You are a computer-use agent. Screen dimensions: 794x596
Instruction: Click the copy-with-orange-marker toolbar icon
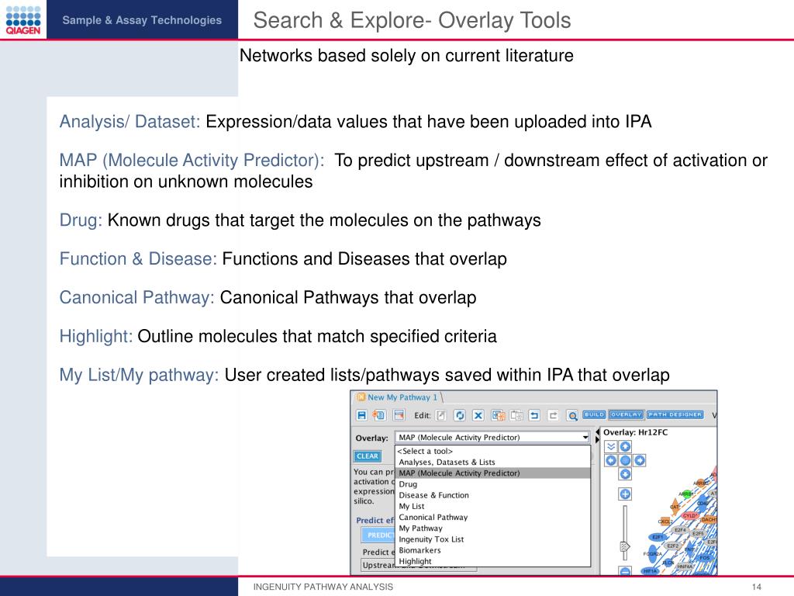click(498, 416)
